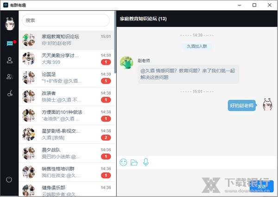Screen dimensions: 278x197
Task: Open the 论国足 conversation
Action: point(67,78)
